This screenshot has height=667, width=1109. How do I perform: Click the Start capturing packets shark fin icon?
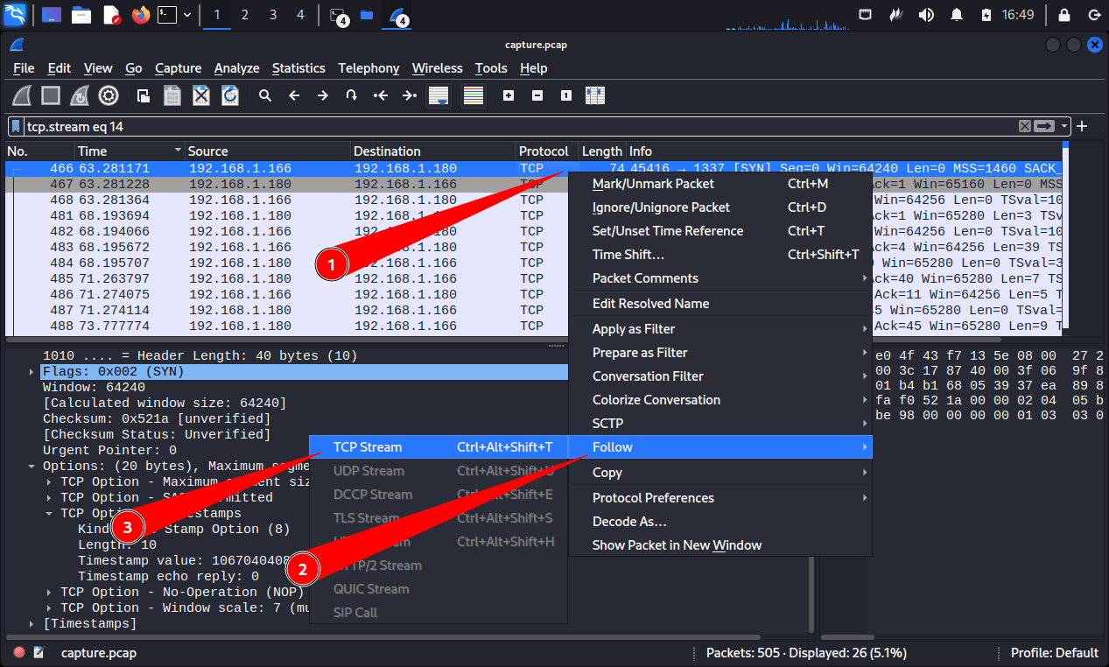(x=23, y=95)
